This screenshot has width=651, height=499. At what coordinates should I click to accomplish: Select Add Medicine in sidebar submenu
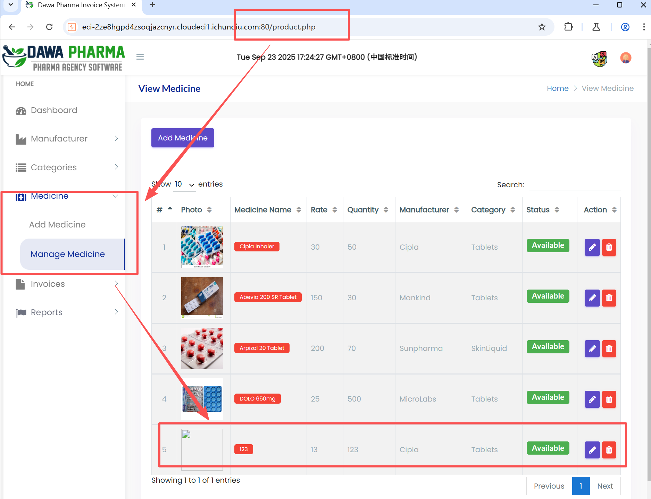tap(57, 225)
